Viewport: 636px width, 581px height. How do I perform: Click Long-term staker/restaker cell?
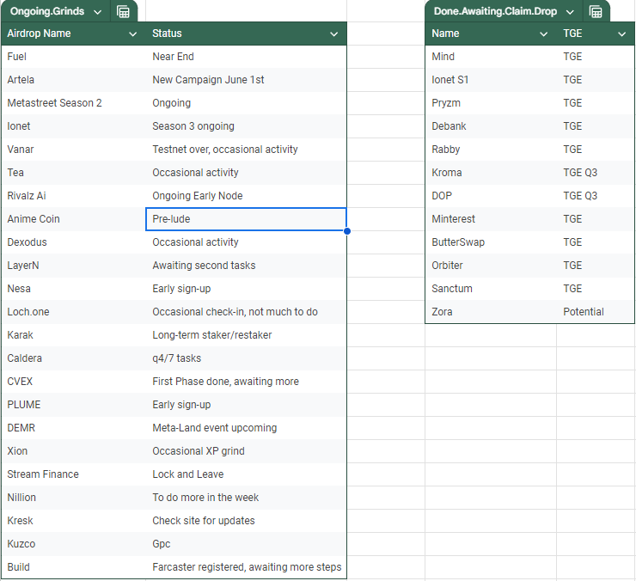tap(246, 335)
